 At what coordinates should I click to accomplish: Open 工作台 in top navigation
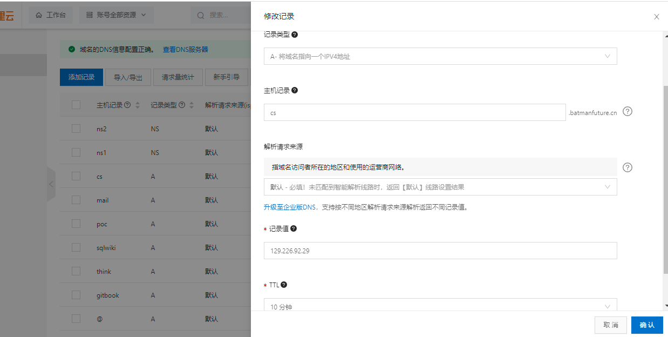51,15
